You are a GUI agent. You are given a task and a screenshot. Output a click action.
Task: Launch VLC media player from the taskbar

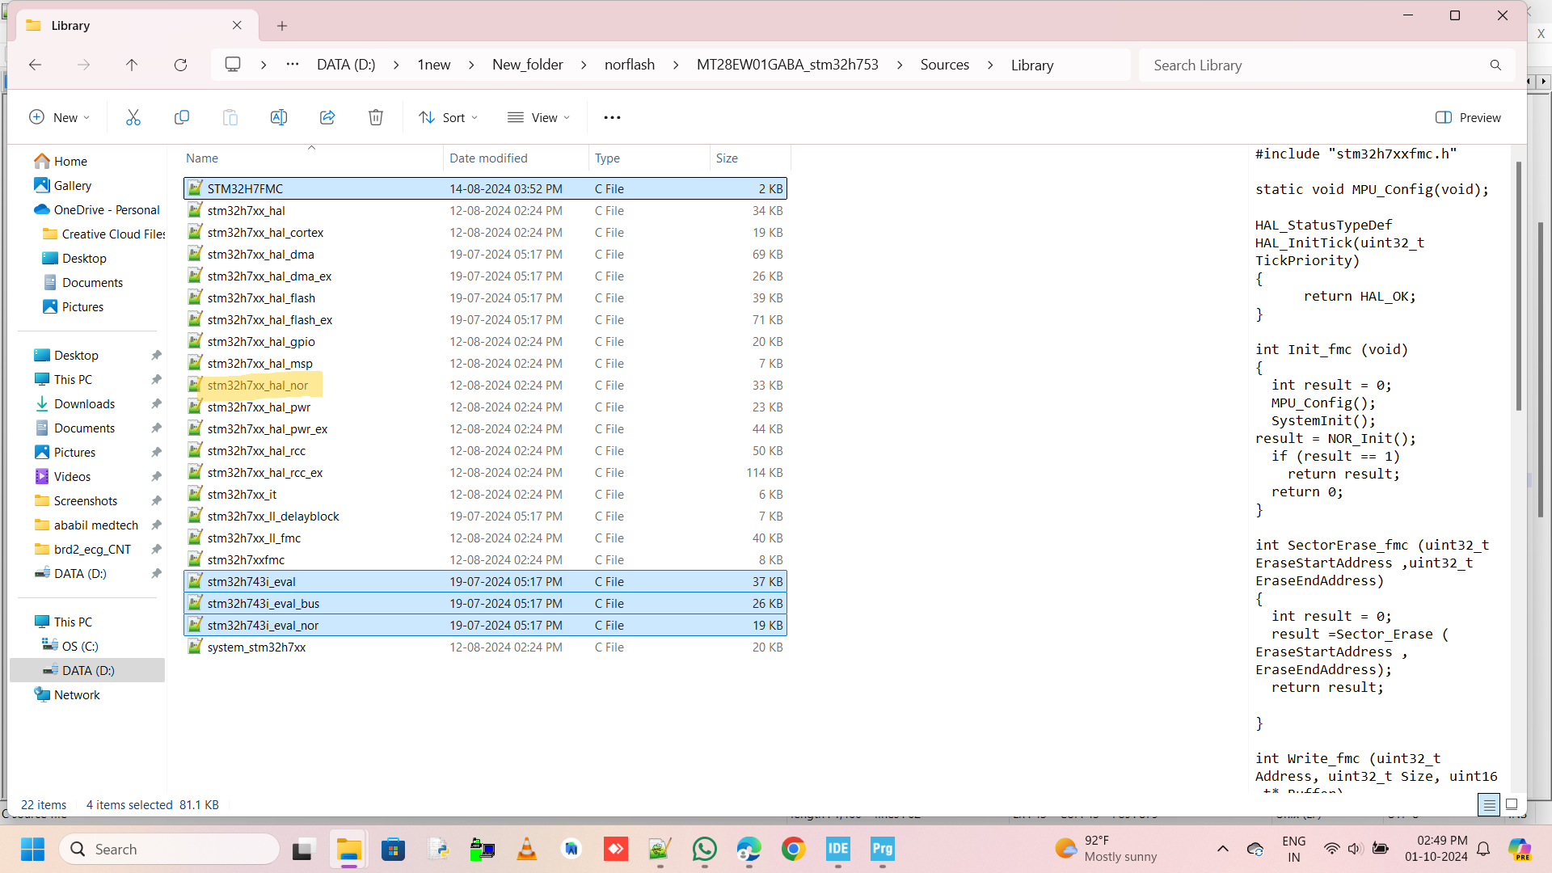click(x=526, y=849)
